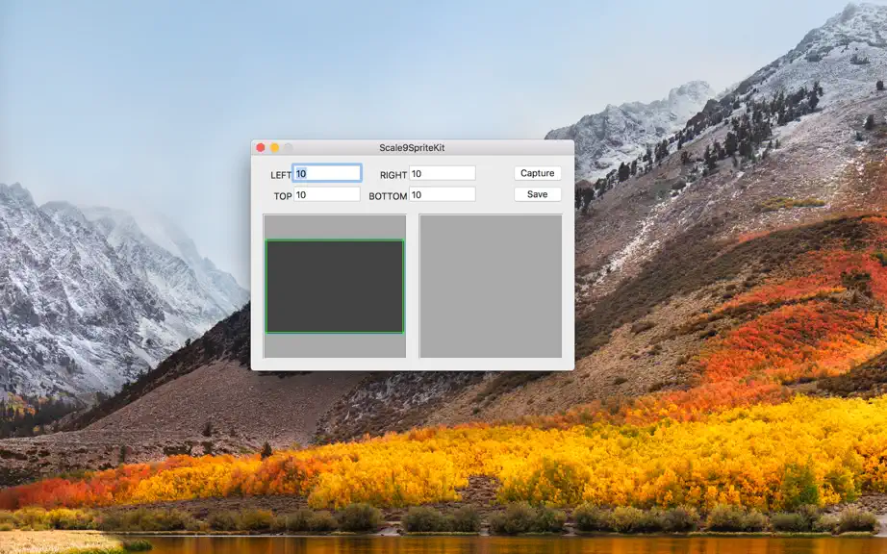887x554 pixels.
Task: Click the BOTTOM text label
Action: (x=388, y=196)
